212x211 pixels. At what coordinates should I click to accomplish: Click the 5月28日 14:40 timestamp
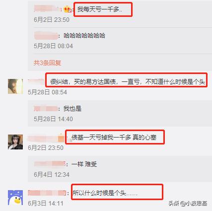[53, 119]
